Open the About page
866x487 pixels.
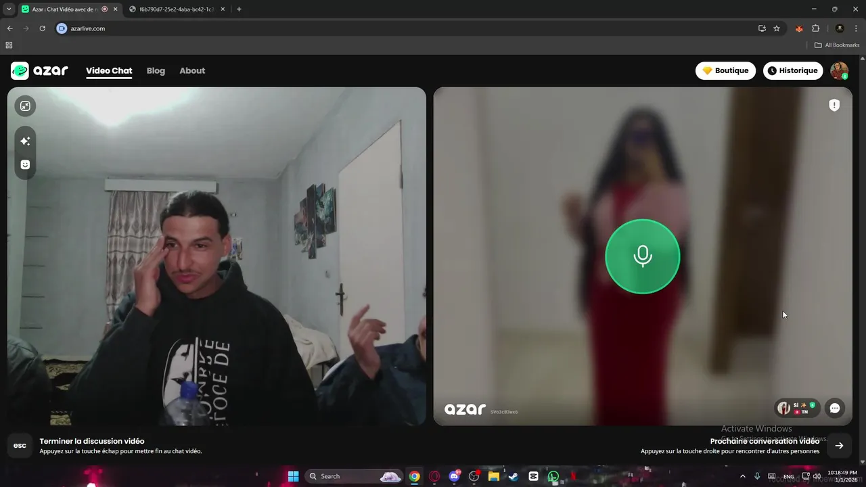(x=192, y=70)
